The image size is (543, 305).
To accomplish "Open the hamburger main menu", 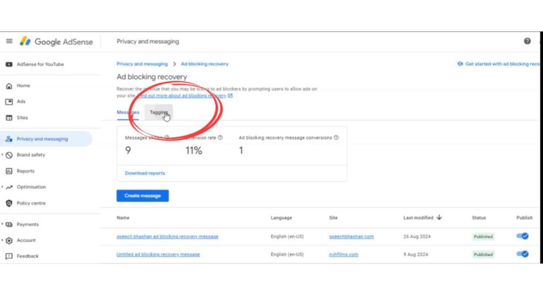I will tap(10, 41).
